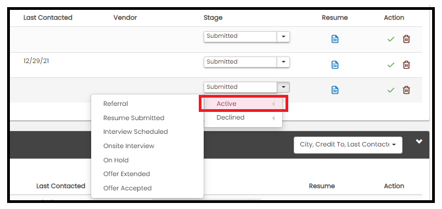The width and height of the screenshot is (442, 209).
Task: Click green checkmark in third row
Action: click(x=391, y=90)
